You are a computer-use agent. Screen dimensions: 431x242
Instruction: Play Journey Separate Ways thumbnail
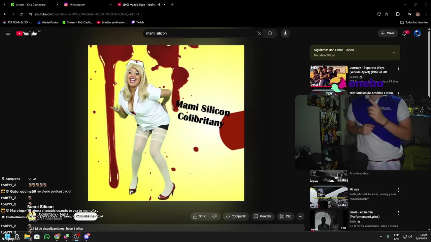[329, 76]
